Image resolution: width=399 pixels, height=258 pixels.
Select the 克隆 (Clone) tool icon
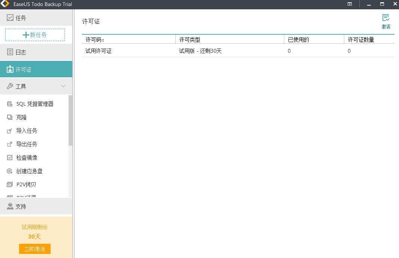(x=10, y=117)
